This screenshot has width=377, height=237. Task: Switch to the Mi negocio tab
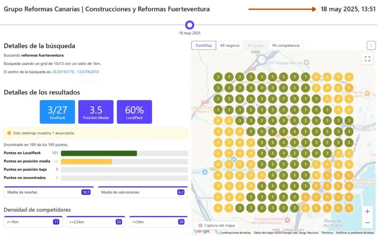(230, 45)
